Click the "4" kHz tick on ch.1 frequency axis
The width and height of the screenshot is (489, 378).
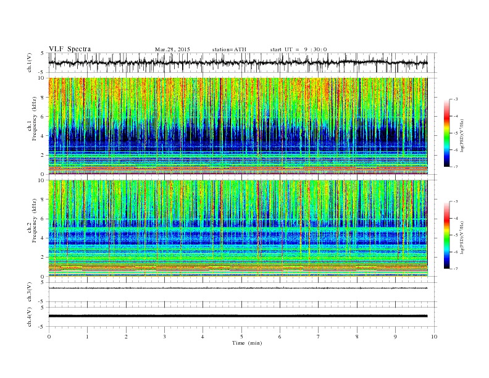pos(43,136)
